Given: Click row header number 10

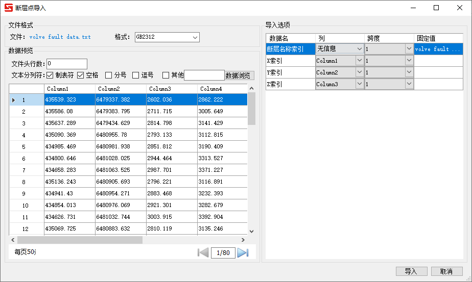Looking at the screenshot, I should [x=27, y=206].
